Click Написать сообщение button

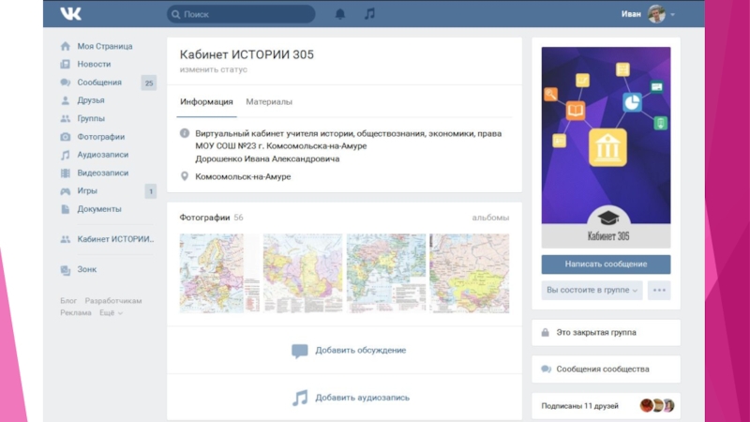[606, 264]
